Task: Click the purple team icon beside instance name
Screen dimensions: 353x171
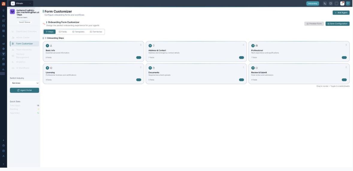Action: 12,12
